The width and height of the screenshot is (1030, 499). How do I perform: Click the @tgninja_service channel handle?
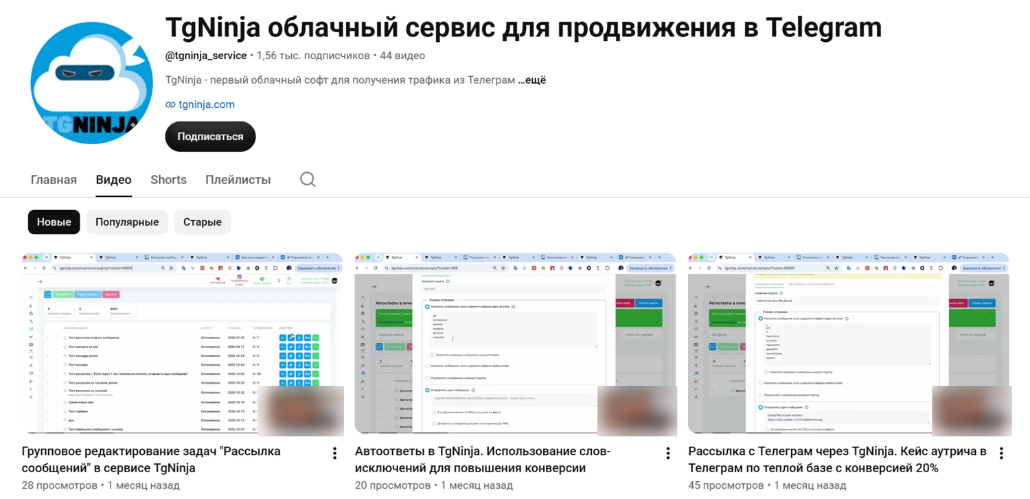(x=206, y=56)
